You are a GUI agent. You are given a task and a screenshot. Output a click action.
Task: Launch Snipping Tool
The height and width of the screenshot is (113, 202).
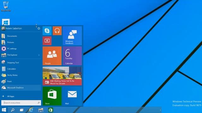point(21,62)
